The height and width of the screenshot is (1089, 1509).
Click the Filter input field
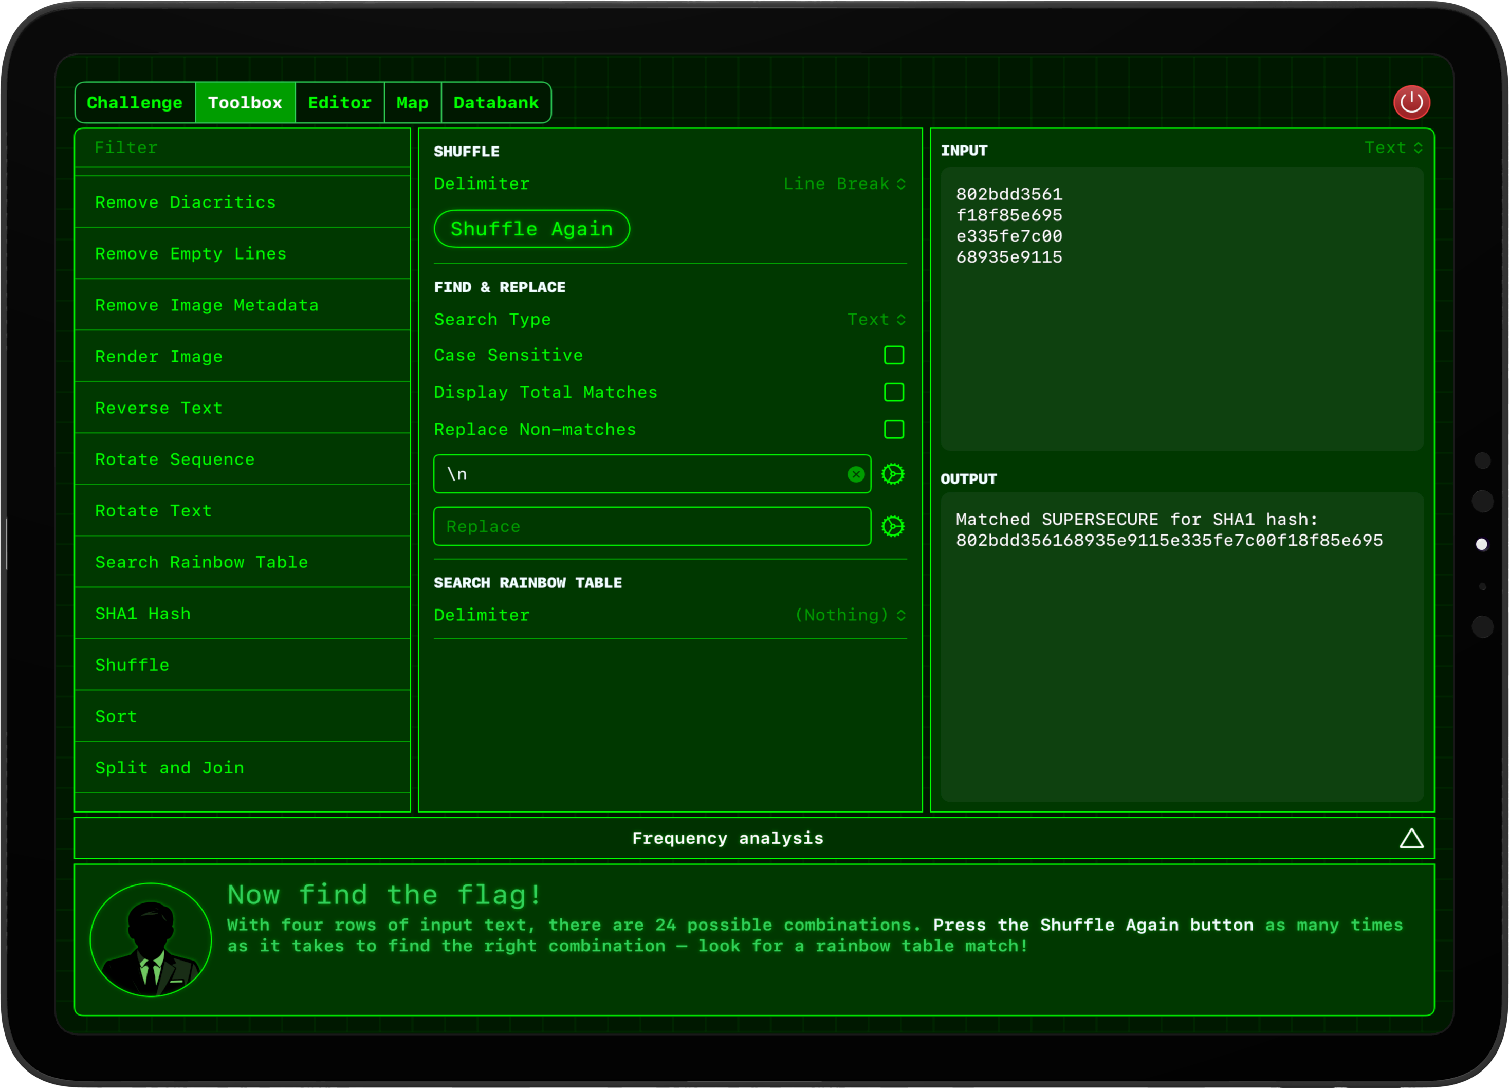point(243,147)
